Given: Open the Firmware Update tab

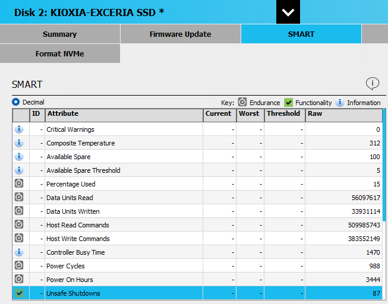Looking at the screenshot, I should (x=181, y=34).
